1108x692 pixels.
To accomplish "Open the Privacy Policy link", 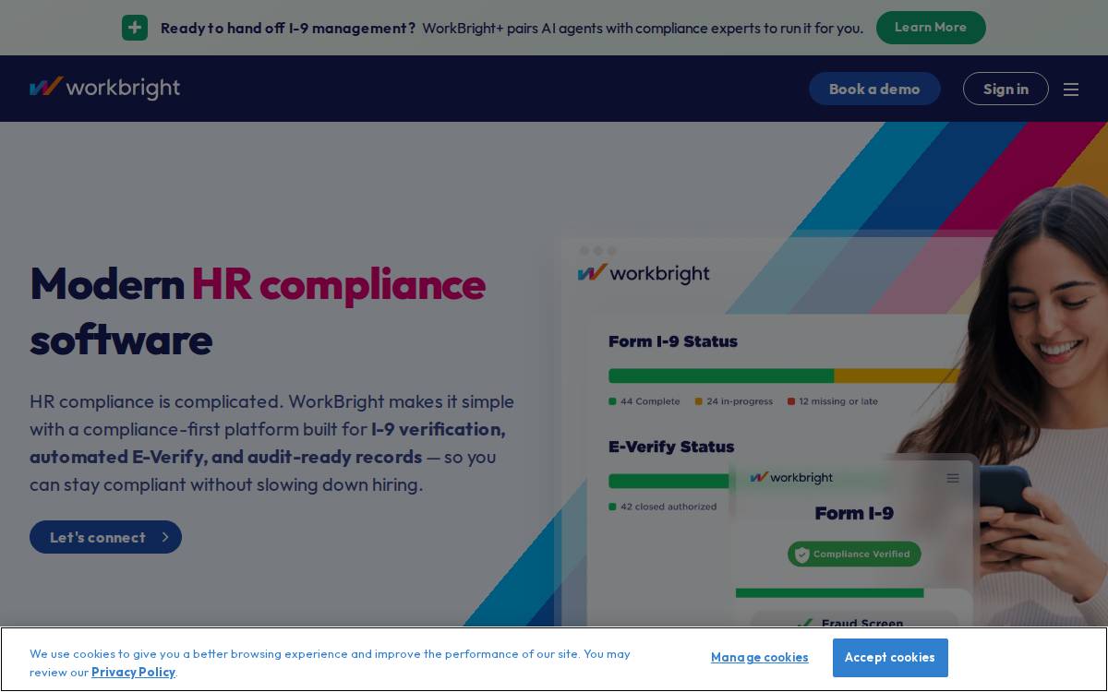I will point(133,672).
